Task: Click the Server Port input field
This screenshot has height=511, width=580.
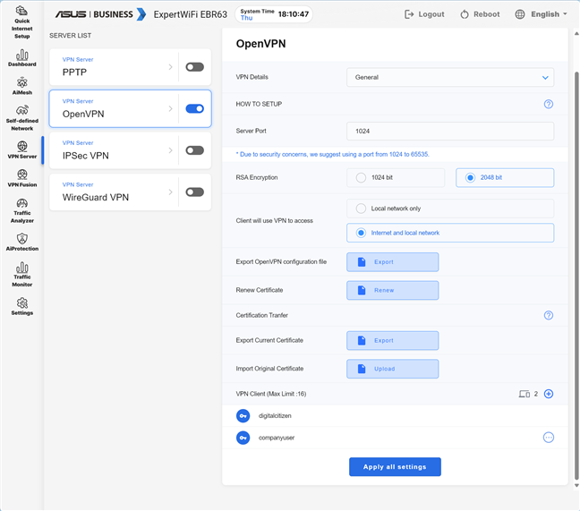Action: pyautogui.click(x=450, y=132)
